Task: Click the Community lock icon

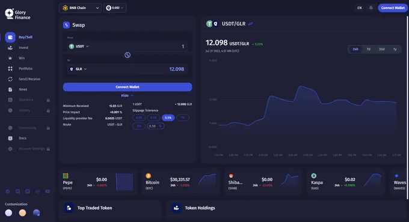Action: (48, 128)
